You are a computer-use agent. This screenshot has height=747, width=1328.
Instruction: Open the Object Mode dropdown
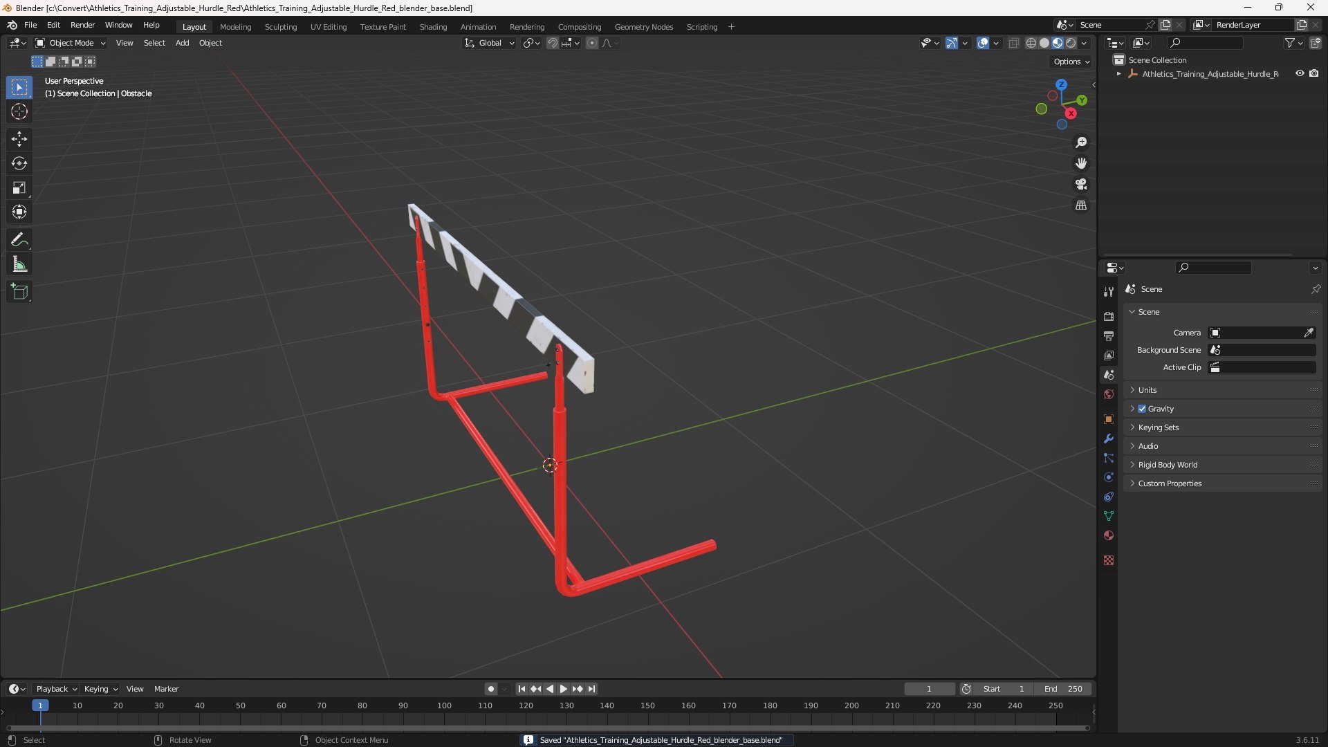[71, 43]
